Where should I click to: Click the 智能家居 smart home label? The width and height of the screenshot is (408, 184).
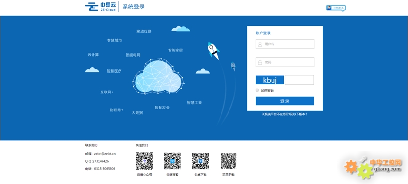[x=175, y=50]
